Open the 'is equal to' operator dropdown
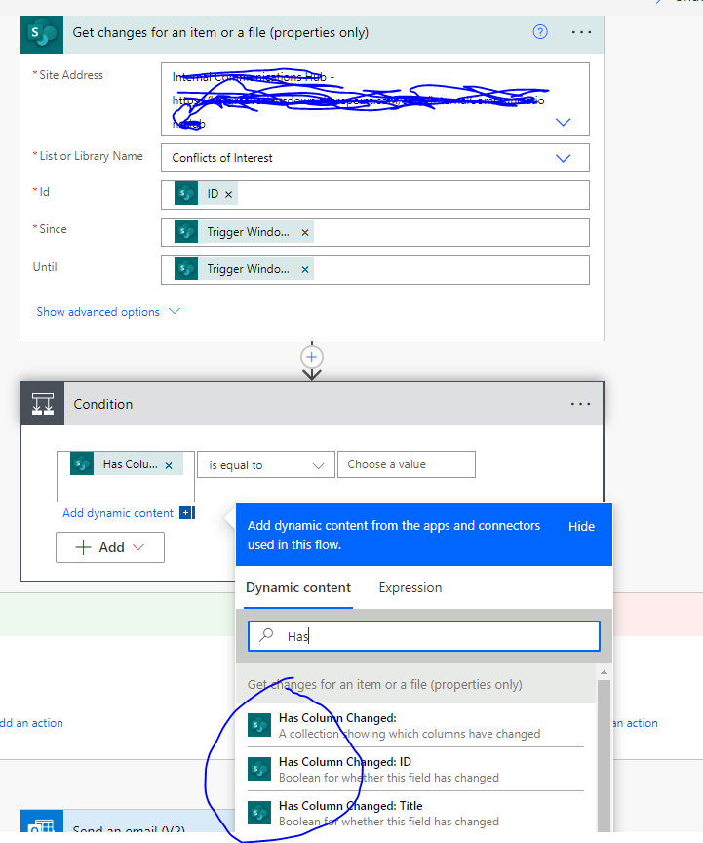 click(x=266, y=465)
